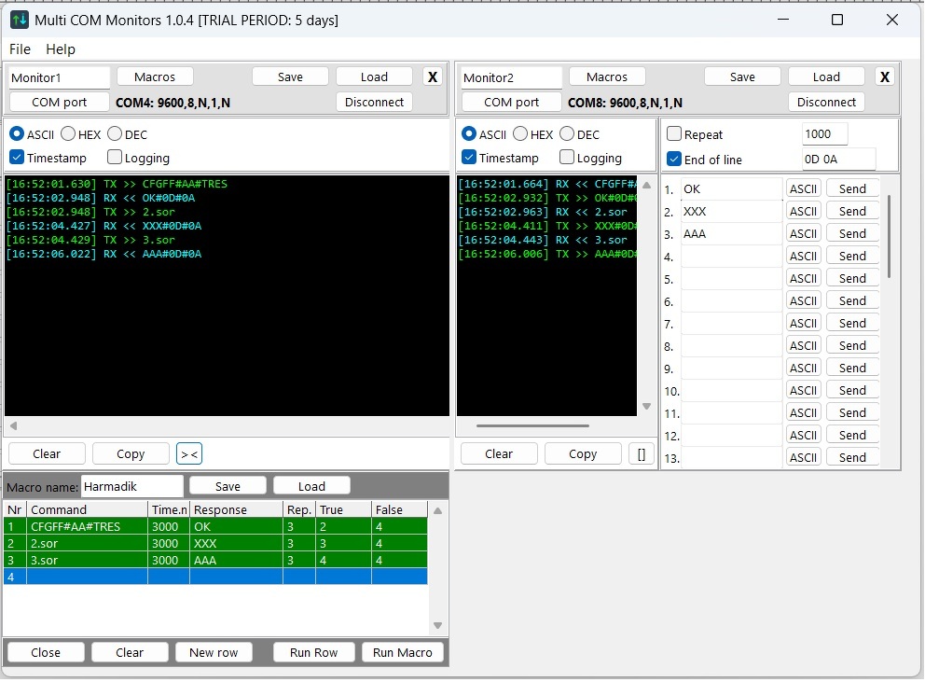
Task: Select empty macro row 4
Action: [215, 577]
